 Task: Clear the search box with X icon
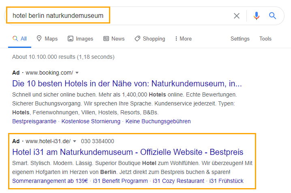tap(237, 16)
